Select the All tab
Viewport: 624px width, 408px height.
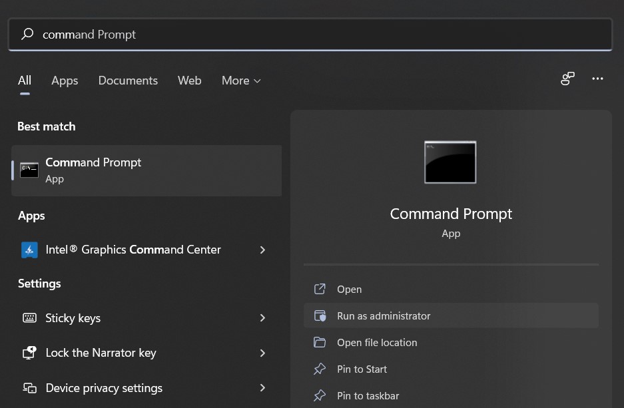click(x=24, y=81)
